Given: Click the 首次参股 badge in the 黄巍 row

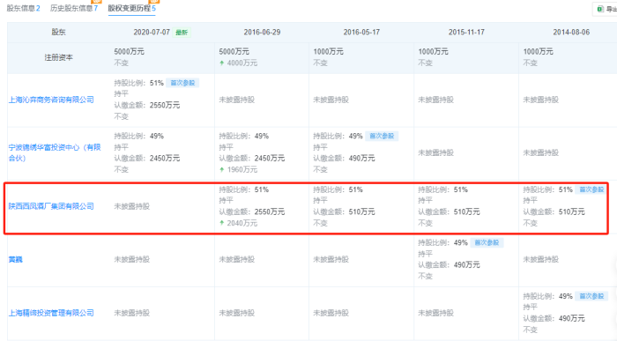Looking at the screenshot, I should click(487, 242).
